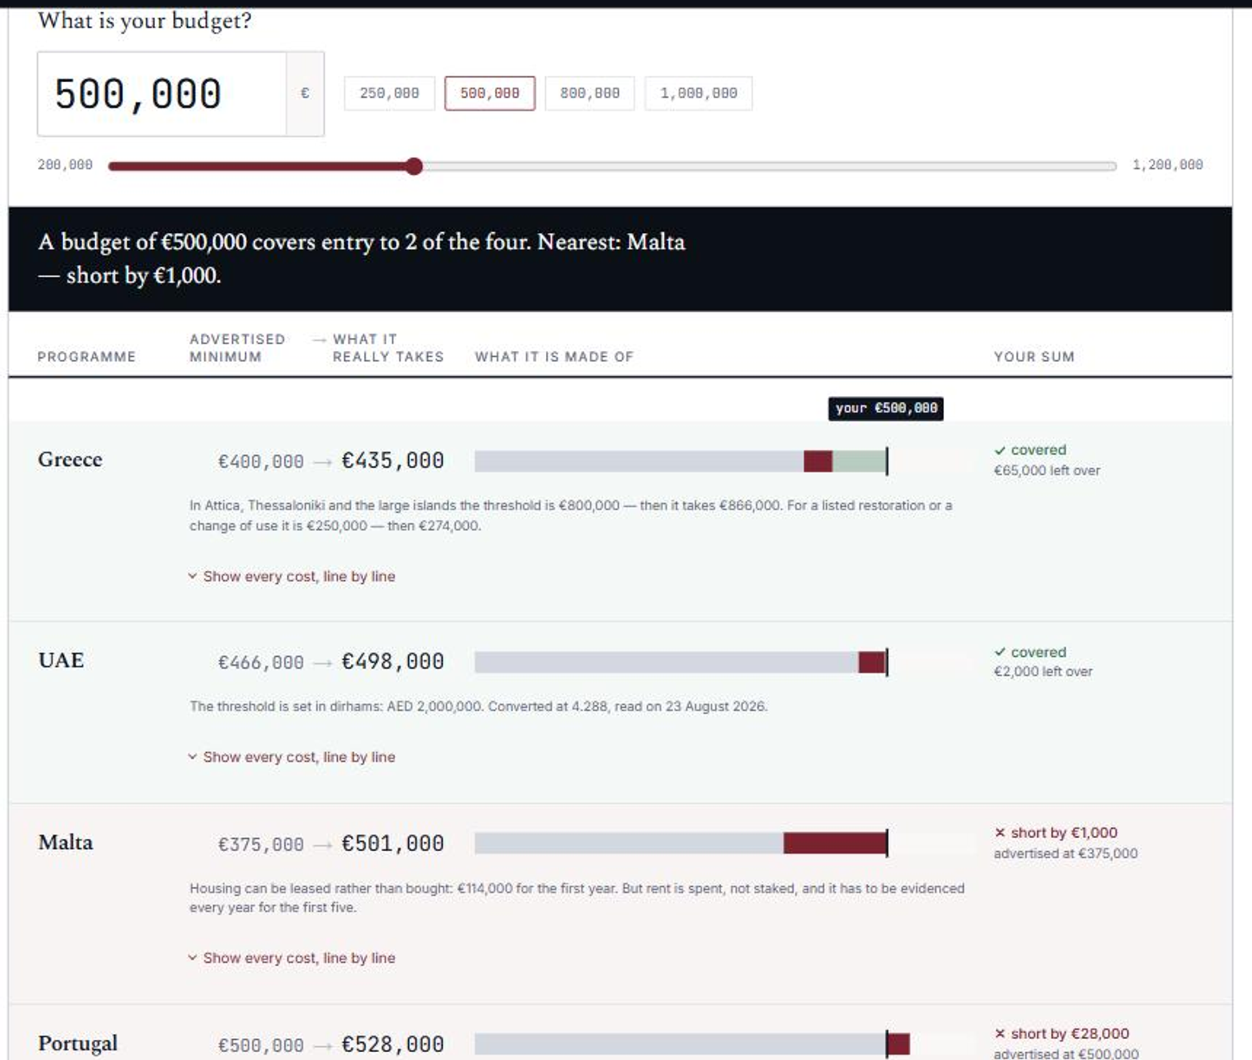Click the green checkmark in UAE's covered status
The image size is (1252, 1060).
[1000, 652]
